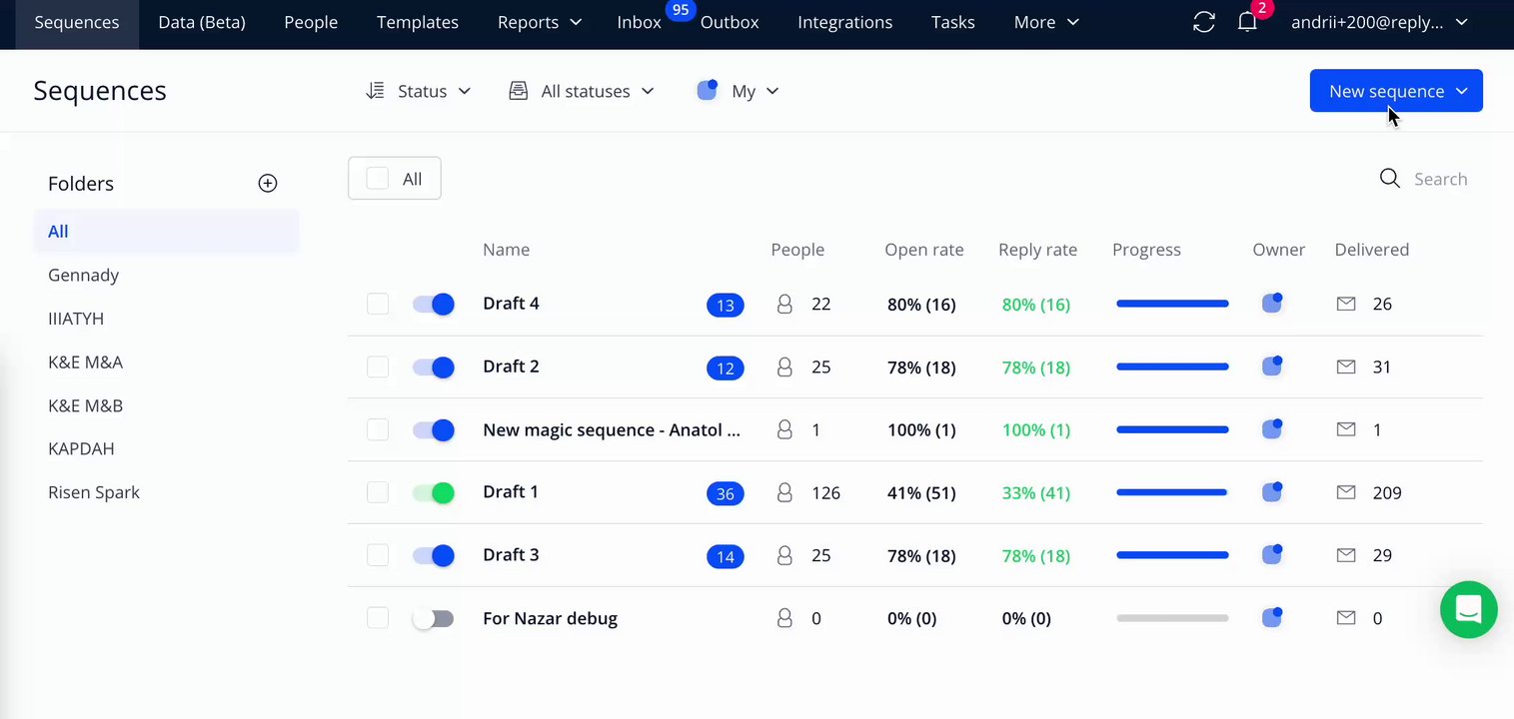Expand the Reports menu dropdown
The width and height of the screenshot is (1514, 719).
pos(539,22)
